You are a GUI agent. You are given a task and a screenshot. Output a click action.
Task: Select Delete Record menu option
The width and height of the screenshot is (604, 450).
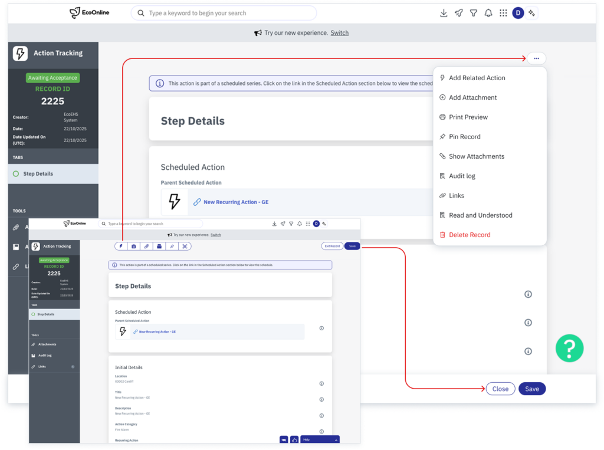[x=470, y=235]
